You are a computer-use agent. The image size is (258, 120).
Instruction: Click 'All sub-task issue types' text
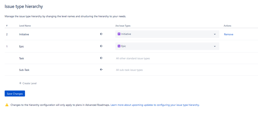[x=129, y=70]
